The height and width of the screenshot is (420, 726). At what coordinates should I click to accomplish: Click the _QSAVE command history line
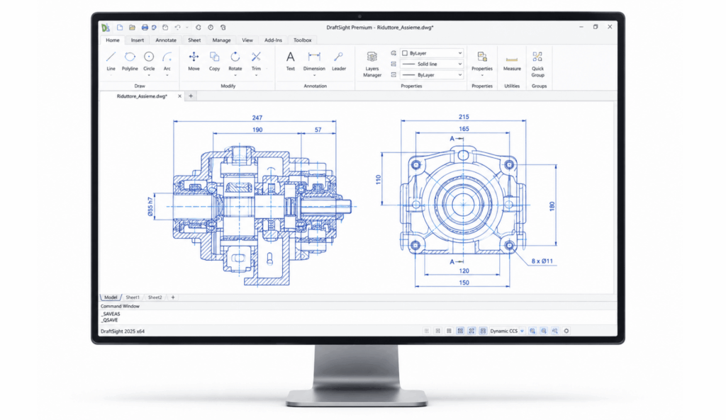click(110, 320)
